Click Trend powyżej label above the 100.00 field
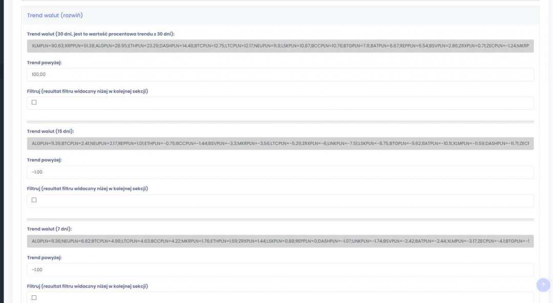This screenshot has height=303, width=553. (x=44, y=62)
